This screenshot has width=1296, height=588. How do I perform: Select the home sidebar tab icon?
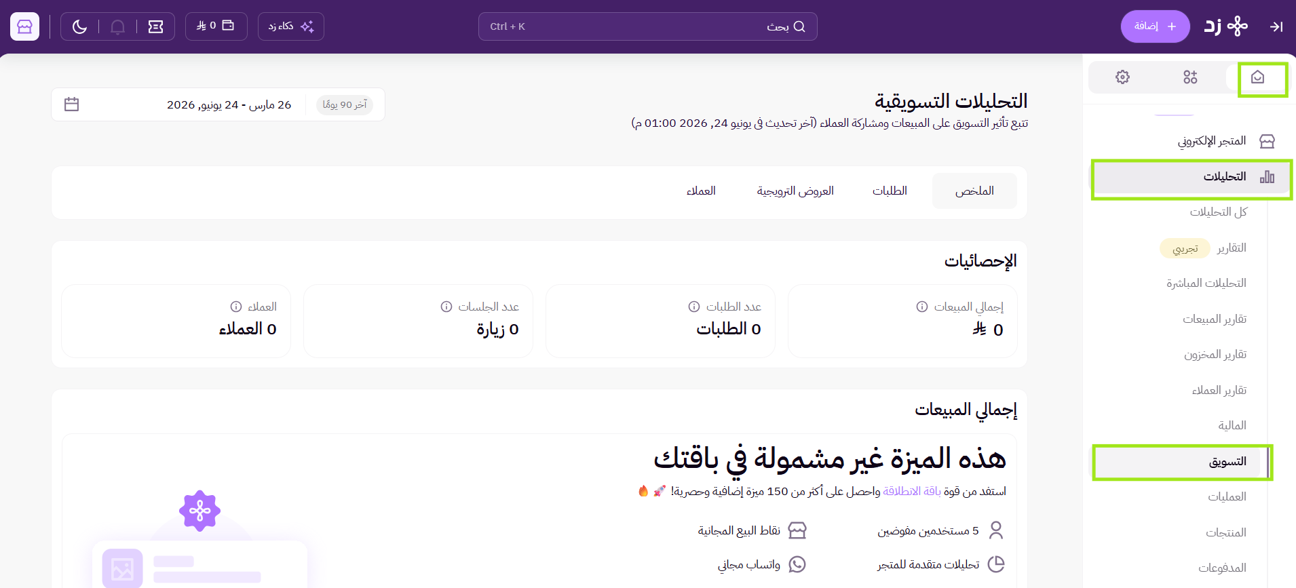1257,77
